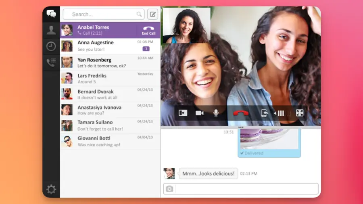Mute the microphone
Image resolution: width=363 pixels, height=204 pixels.
[216, 113]
